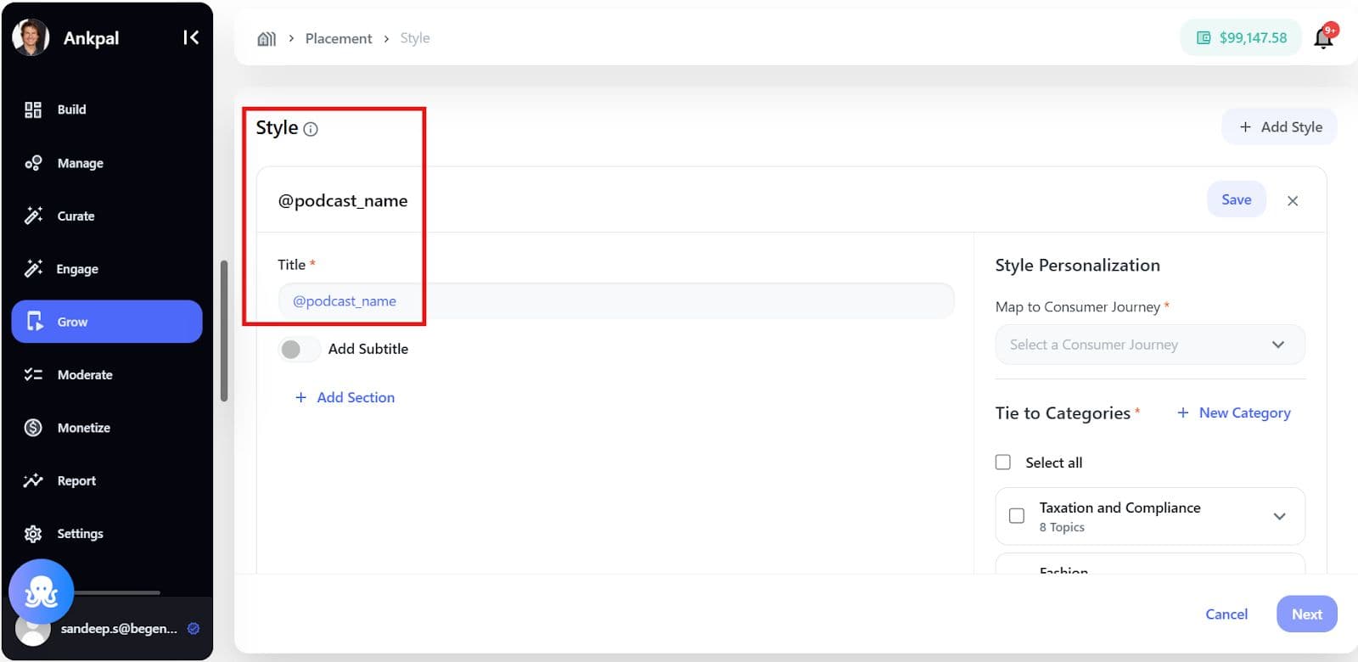
Task: Check the Select all checkbox
Action: [x=1002, y=463]
